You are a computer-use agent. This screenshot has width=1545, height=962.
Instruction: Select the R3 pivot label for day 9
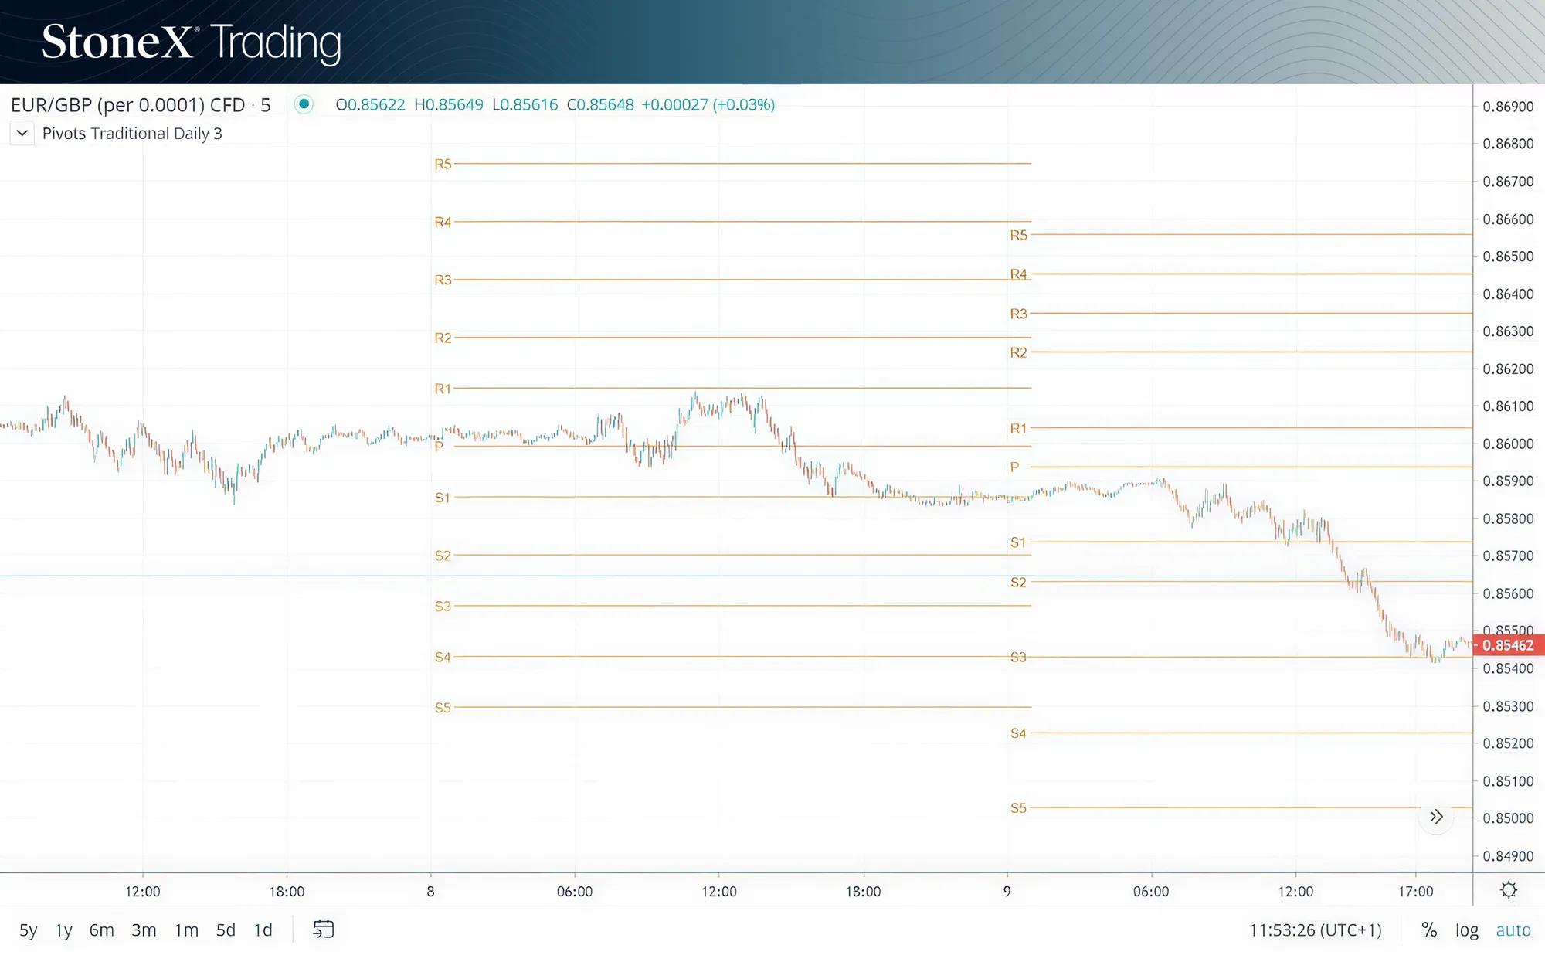click(1019, 314)
